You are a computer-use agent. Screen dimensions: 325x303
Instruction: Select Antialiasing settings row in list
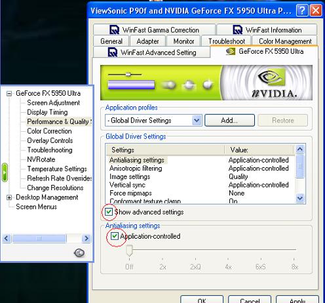(x=201, y=160)
